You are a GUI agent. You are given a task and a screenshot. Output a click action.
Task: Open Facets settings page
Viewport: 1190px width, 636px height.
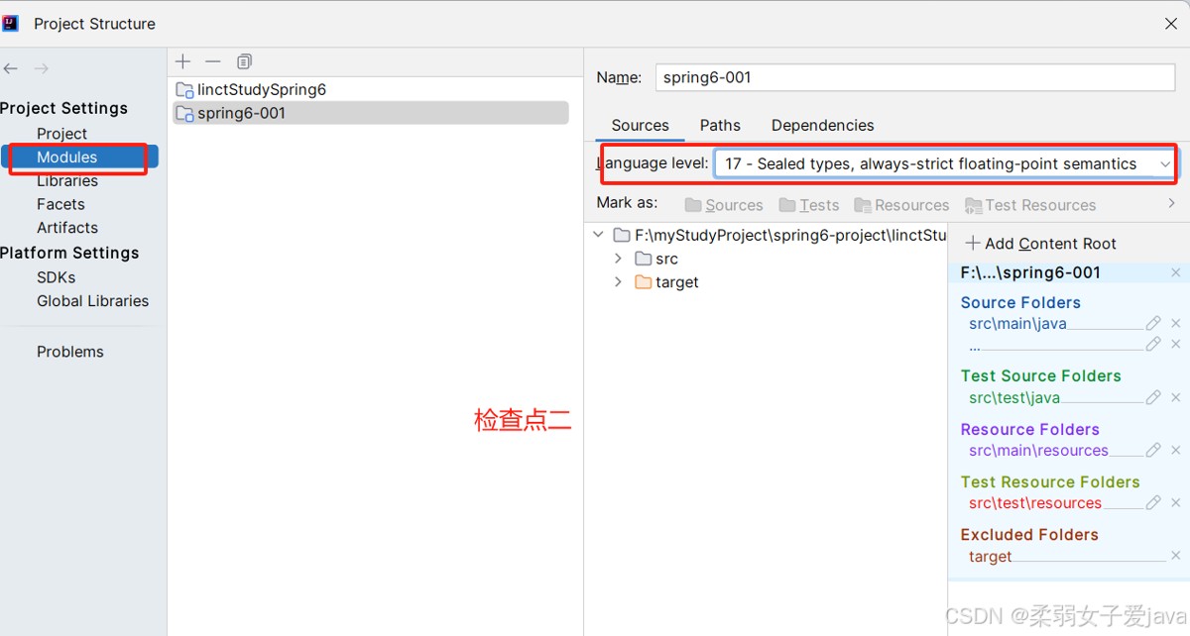pyautogui.click(x=60, y=204)
